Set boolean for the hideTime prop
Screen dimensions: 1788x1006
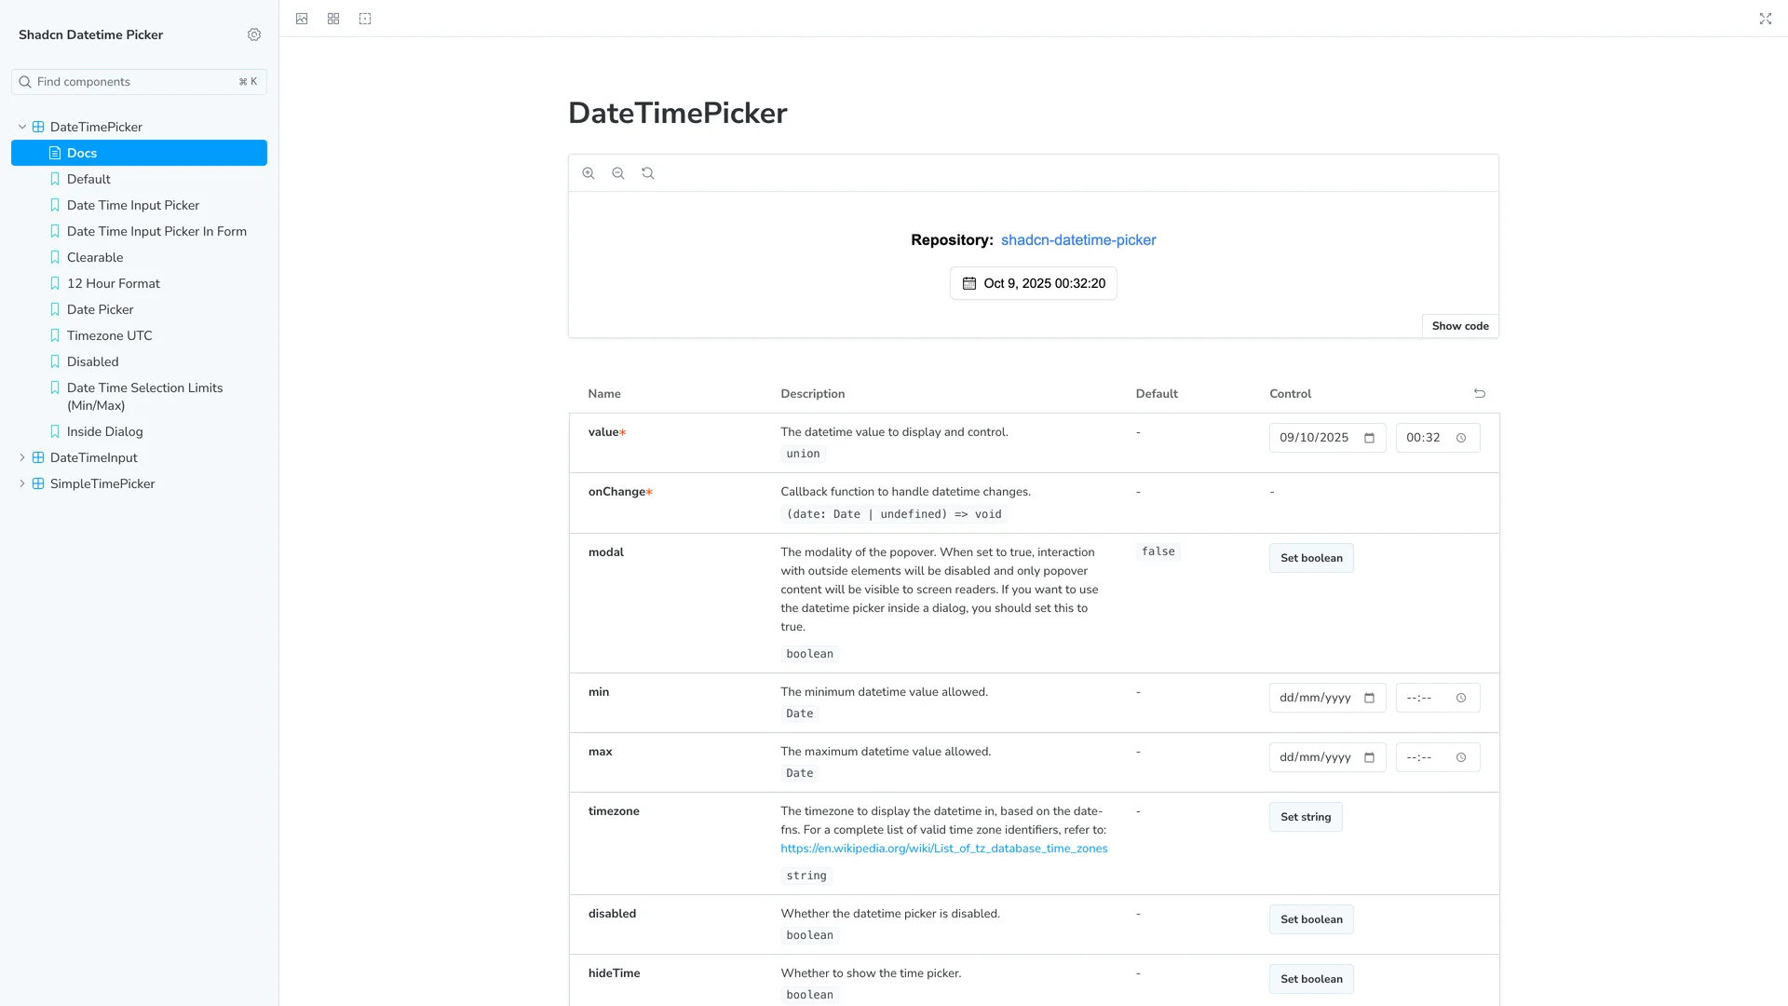coord(1311,979)
